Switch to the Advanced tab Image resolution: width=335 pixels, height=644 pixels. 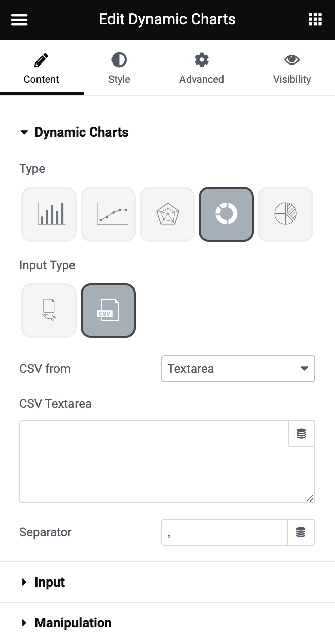tap(202, 69)
